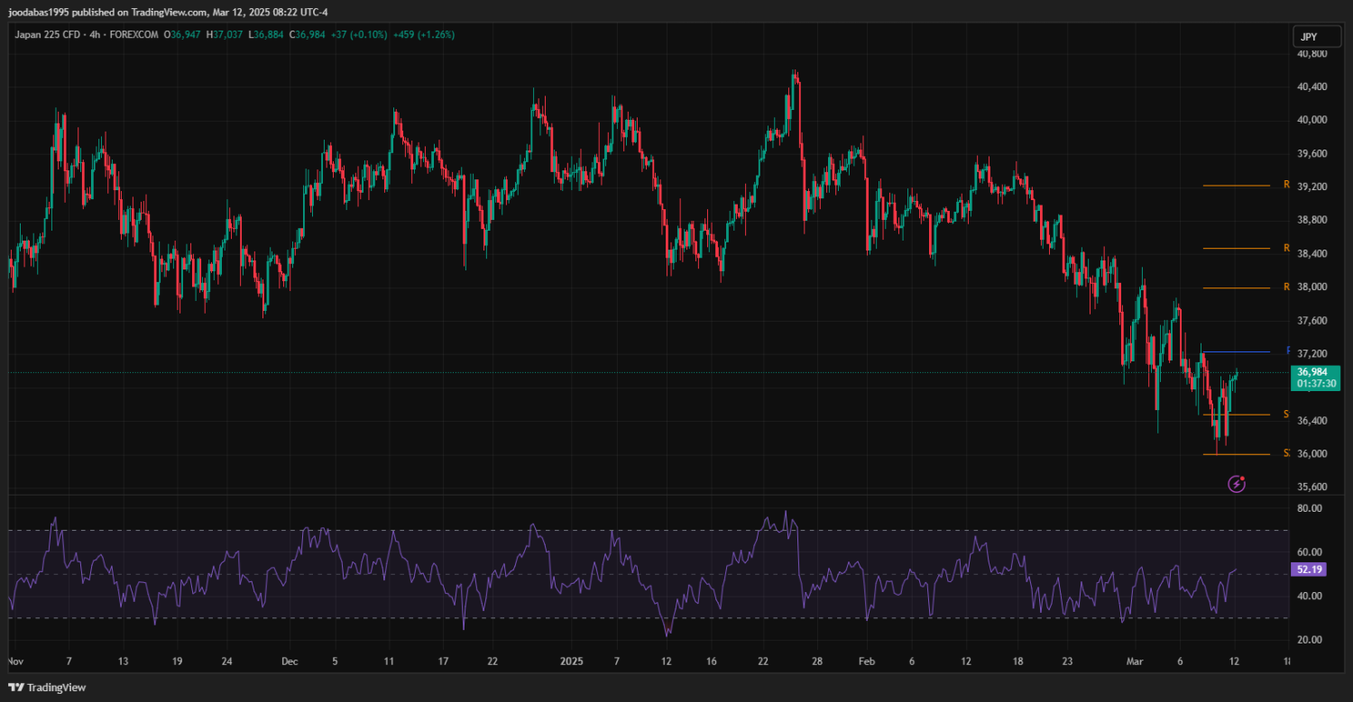This screenshot has width=1353, height=702.
Task: Select the blue P pivot line
Action: point(1236,351)
